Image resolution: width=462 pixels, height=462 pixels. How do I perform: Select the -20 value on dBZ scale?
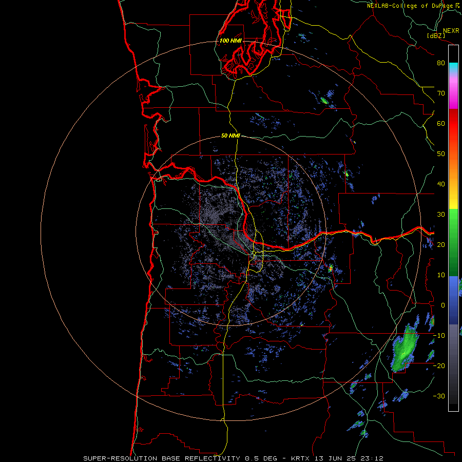(439, 365)
